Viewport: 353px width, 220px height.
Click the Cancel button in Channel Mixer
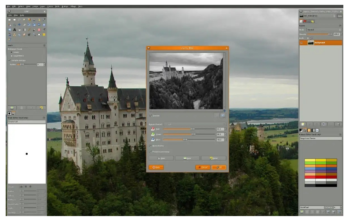pyautogui.click(x=203, y=167)
